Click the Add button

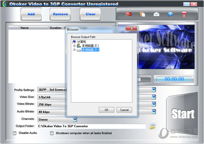pos(31,14)
